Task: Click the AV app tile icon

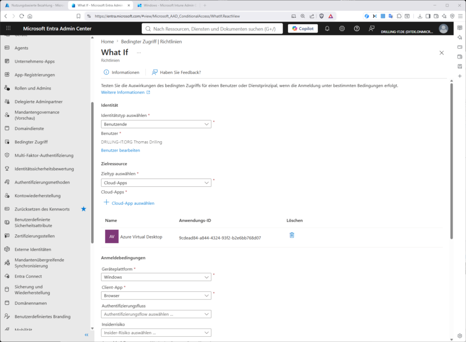Action: pyautogui.click(x=112, y=236)
